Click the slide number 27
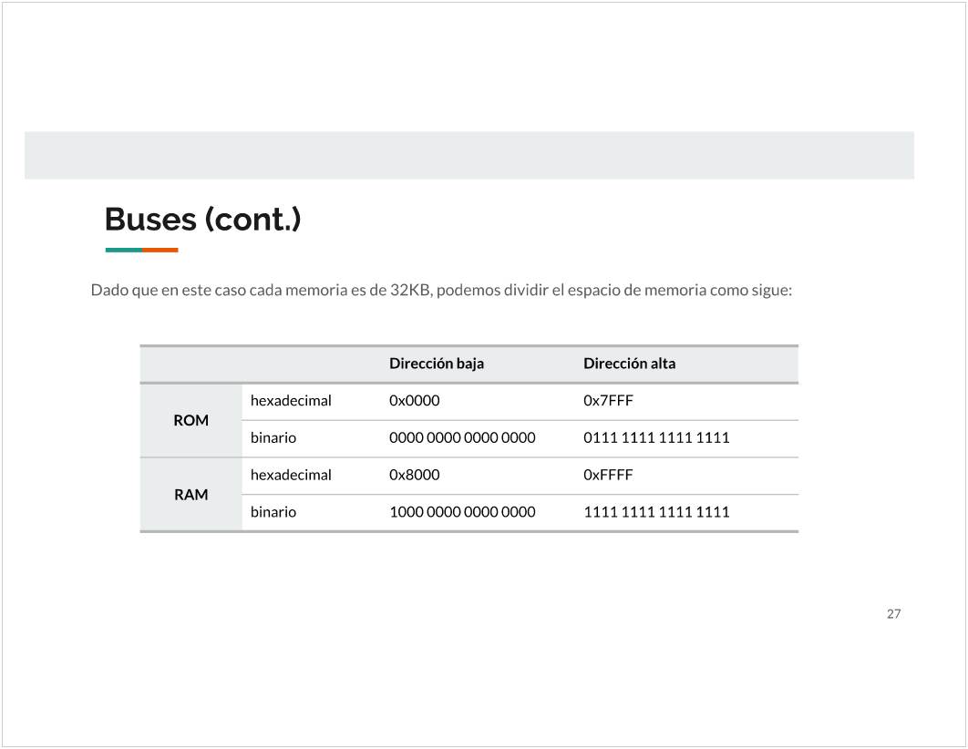 (893, 614)
